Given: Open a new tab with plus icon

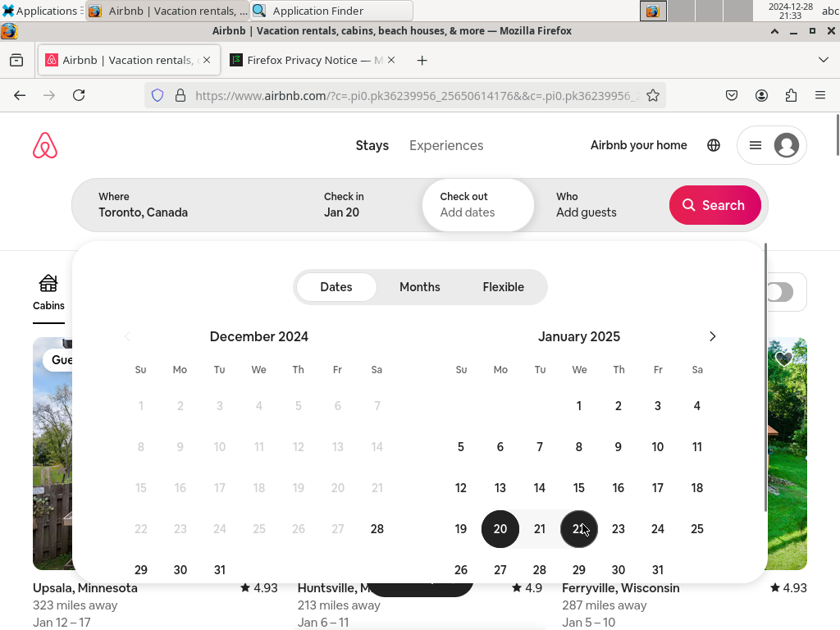Looking at the screenshot, I should click(422, 61).
